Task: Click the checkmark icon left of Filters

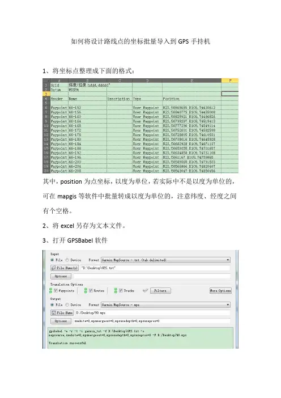Action: pyautogui.click(x=146, y=290)
